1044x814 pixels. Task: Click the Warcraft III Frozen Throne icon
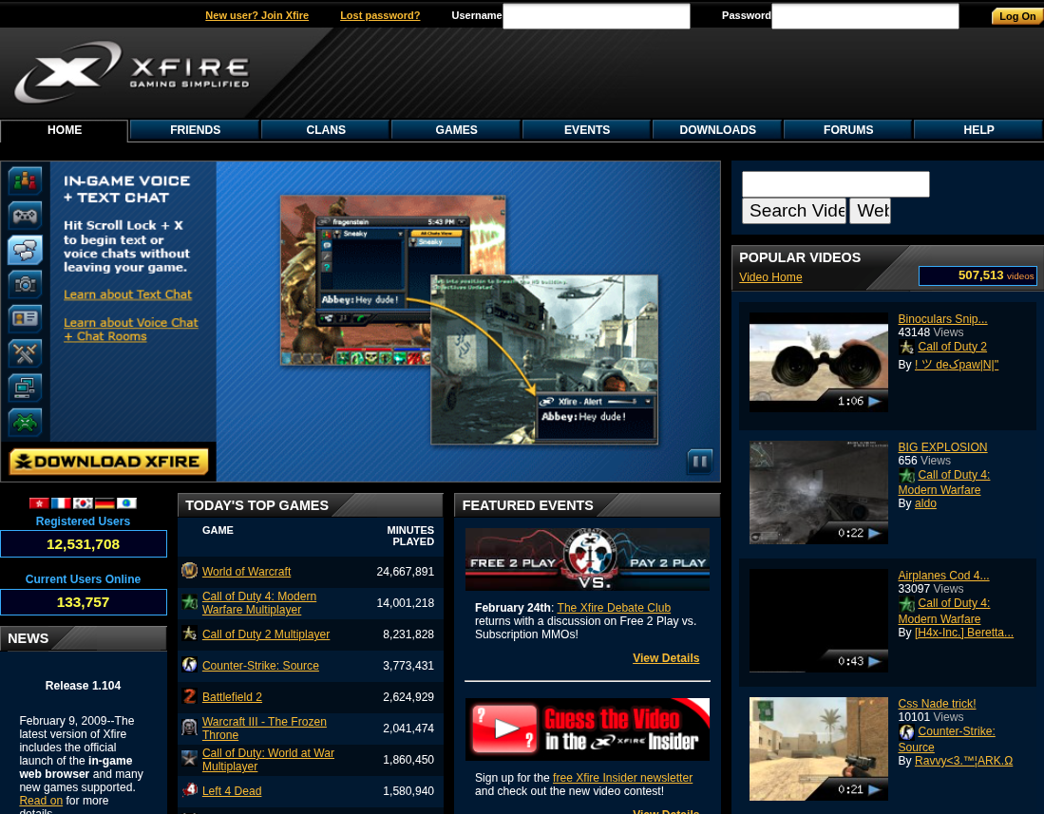190,727
